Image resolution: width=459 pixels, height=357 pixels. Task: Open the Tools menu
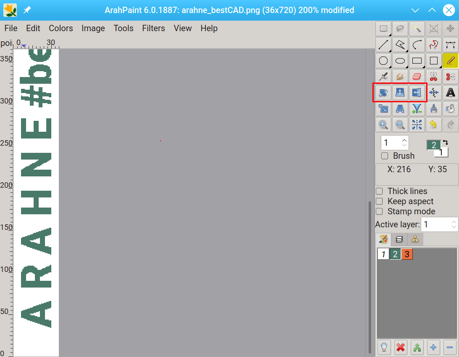124,28
